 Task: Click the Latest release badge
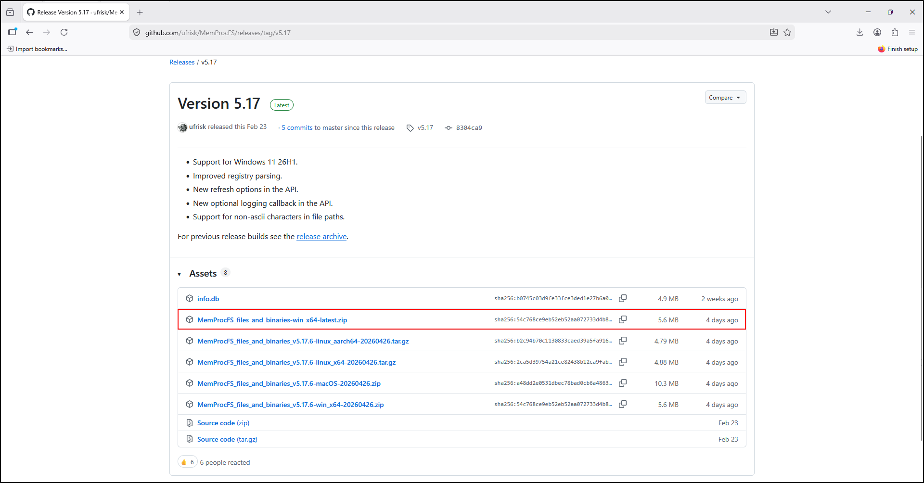282,105
